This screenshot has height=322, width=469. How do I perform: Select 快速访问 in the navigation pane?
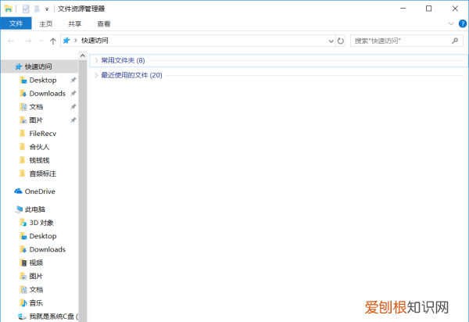click(x=38, y=66)
